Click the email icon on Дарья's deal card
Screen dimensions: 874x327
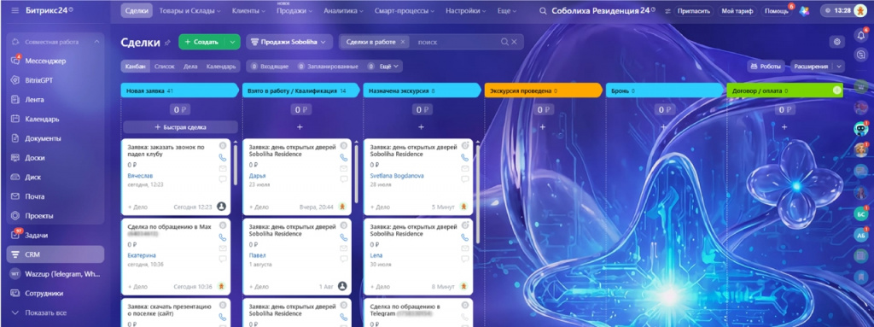point(344,168)
